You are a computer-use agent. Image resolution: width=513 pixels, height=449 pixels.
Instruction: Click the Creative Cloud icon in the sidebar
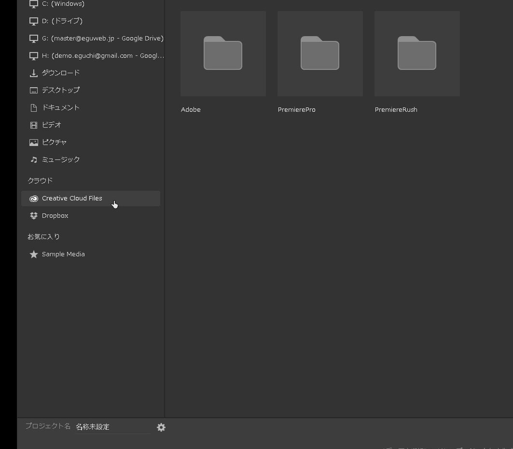(x=34, y=198)
